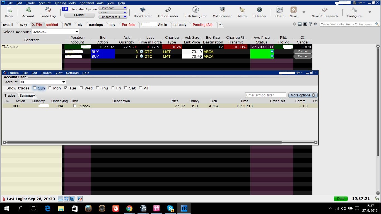Launch the OptionTrader tool
The image size is (381, 214).
(168, 12)
